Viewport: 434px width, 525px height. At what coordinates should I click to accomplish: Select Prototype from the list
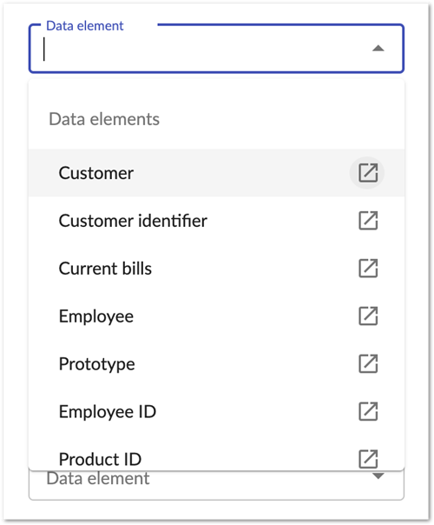(x=216, y=363)
